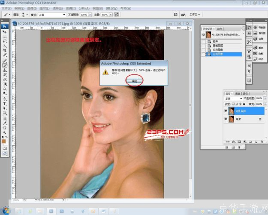This screenshot has width=268, height=215.
Task: Open the 工作区 workspace dropdown
Action: (x=195, y=15)
